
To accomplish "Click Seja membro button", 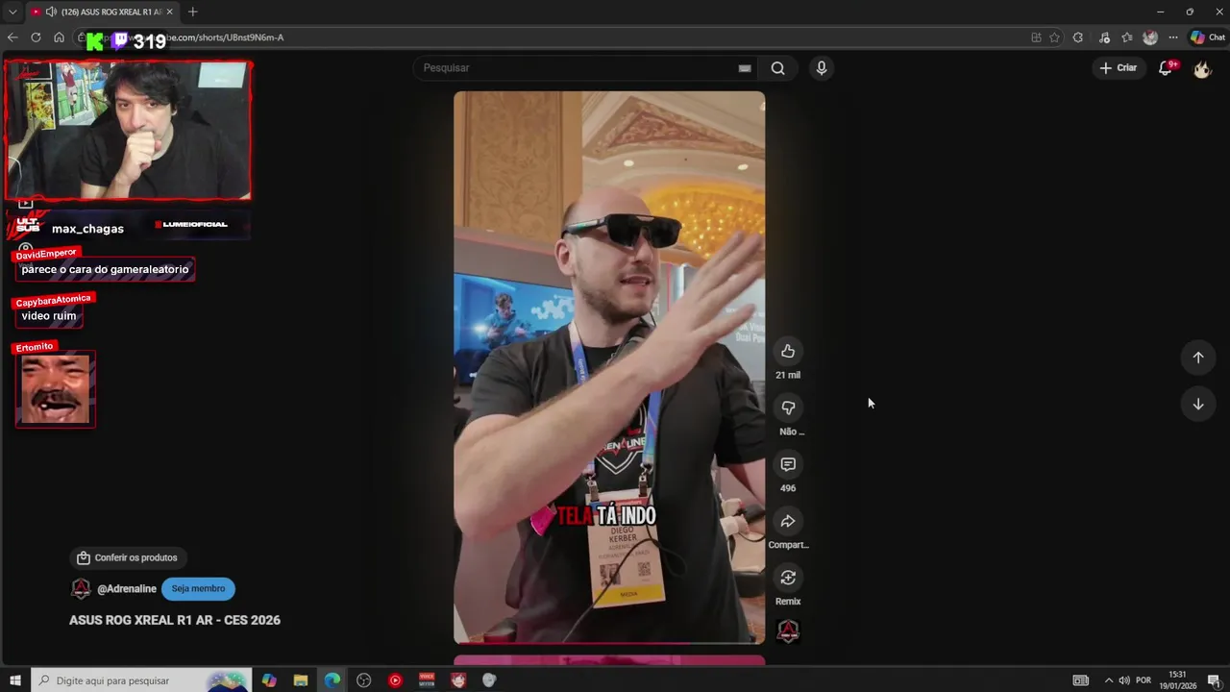I will pos(198,589).
